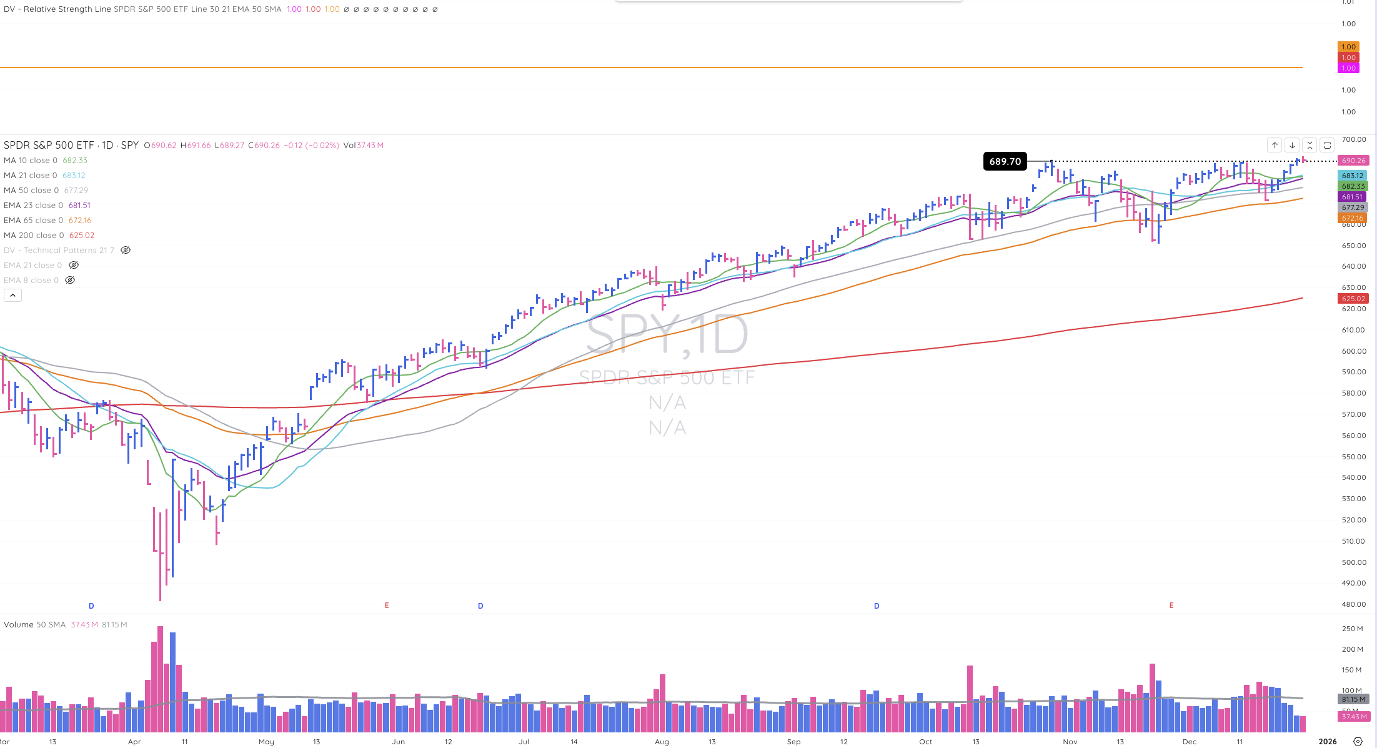Unhide the EMA 8 close indicator
1377x748 pixels.
(x=70, y=280)
